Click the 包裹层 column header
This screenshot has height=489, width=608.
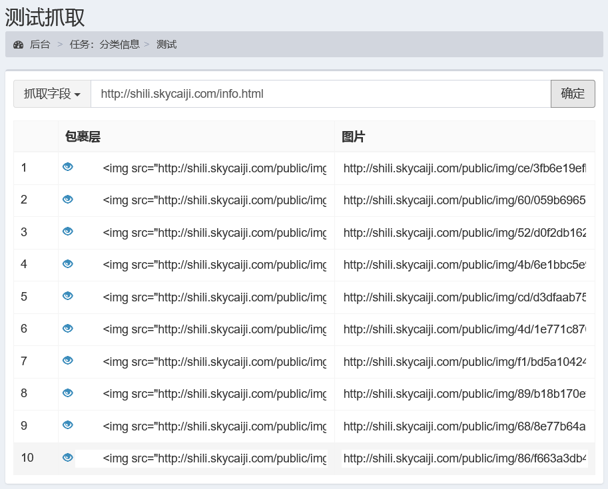click(x=83, y=137)
